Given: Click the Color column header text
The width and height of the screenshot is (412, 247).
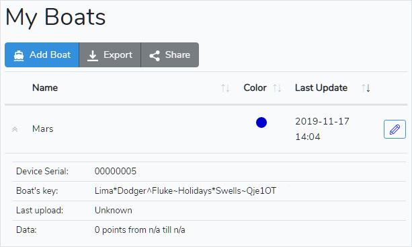Looking at the screenshot, I should point(255,87).
